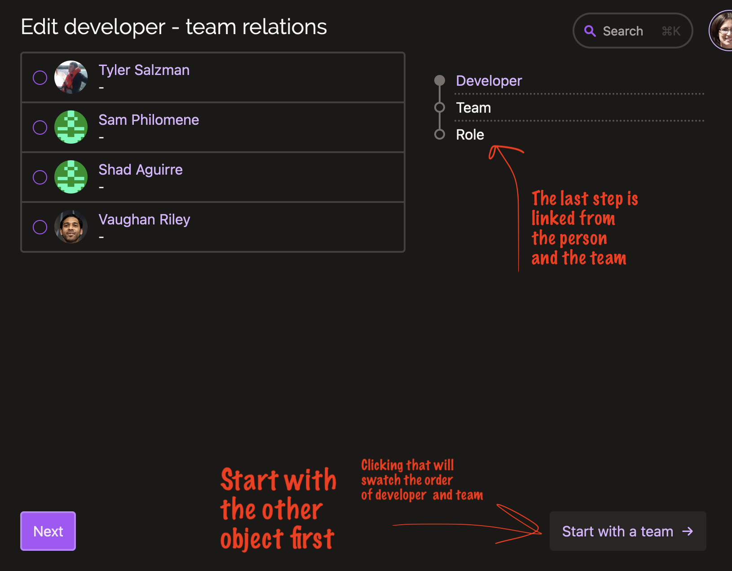This screenshot has width=732, height=571.
Task: Click Sam Philomene's green avatar icon
Action: point(71,127)
